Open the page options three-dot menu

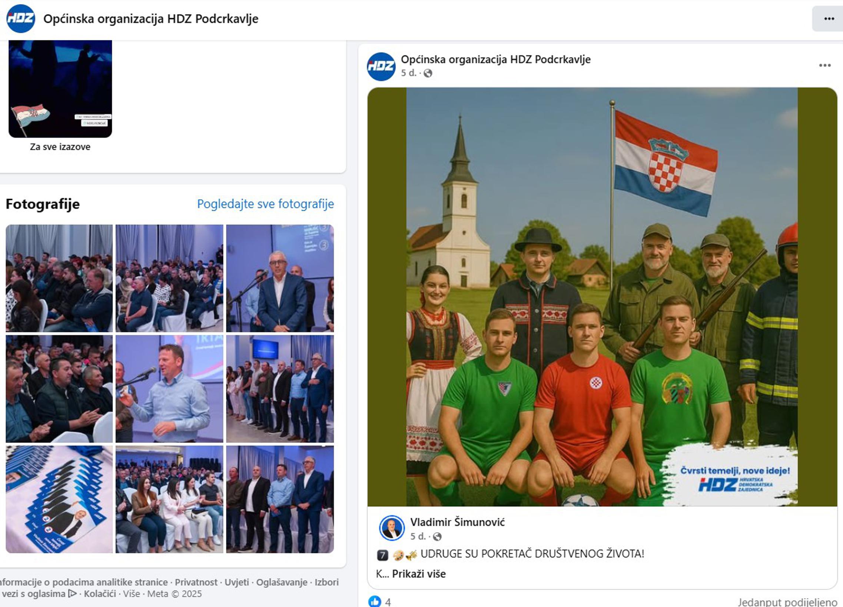[829, 19]
